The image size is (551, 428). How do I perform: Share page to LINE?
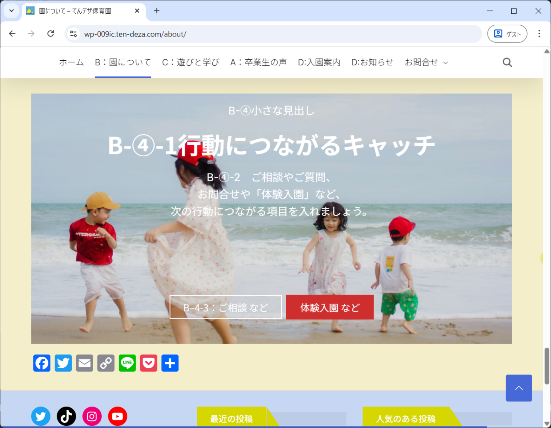point(127,363)
